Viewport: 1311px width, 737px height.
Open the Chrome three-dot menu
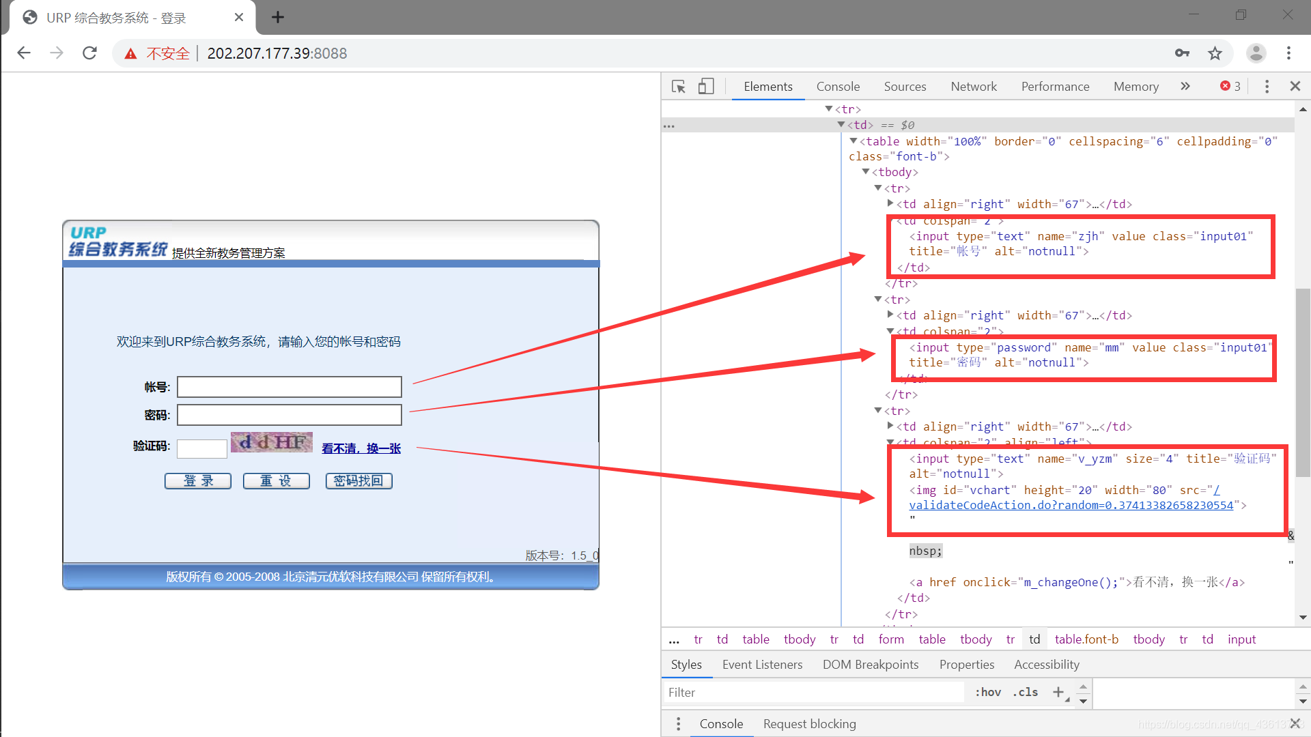pos(1288,53)
